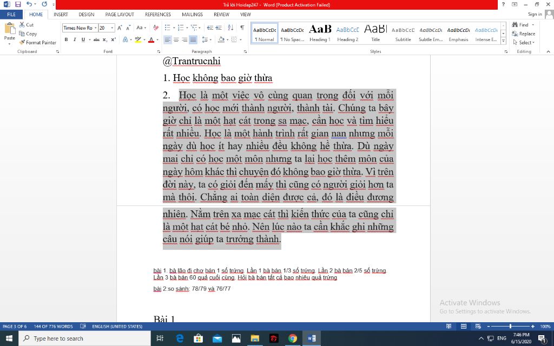Pick the text highlight color button
This screenshot has width=554, height=346.
[138, 39]
